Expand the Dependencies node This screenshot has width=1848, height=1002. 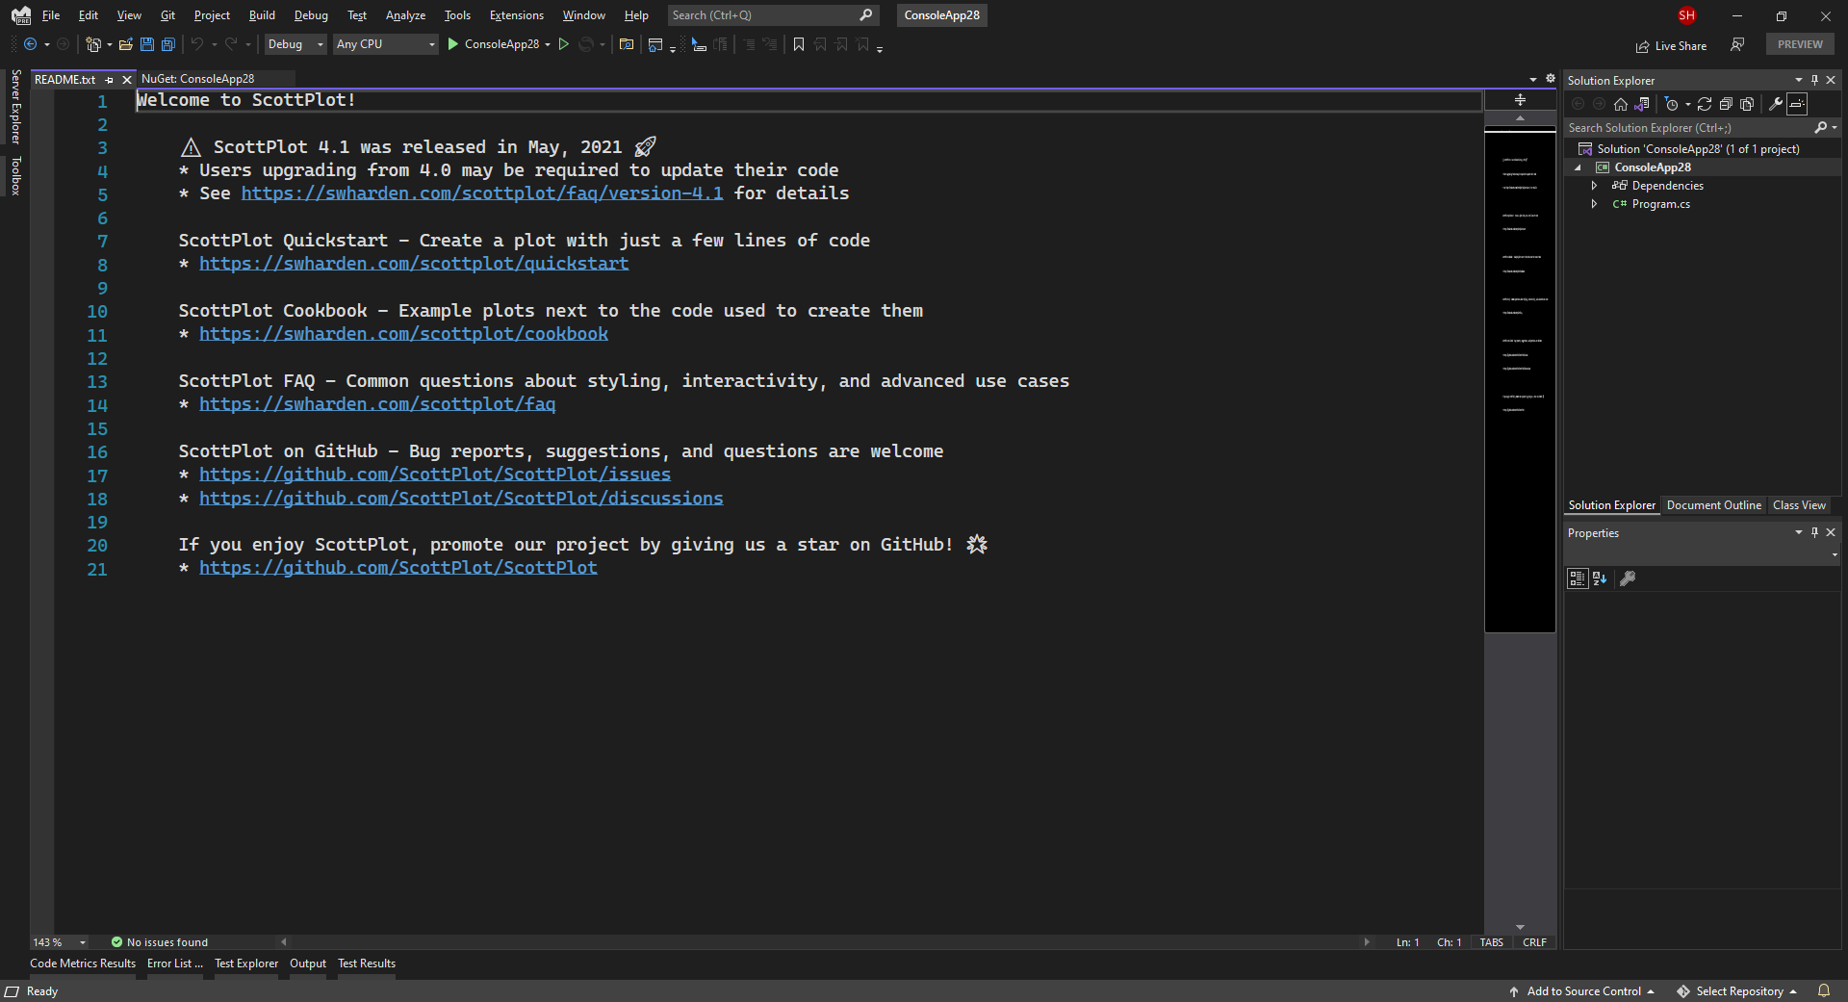1595,185
